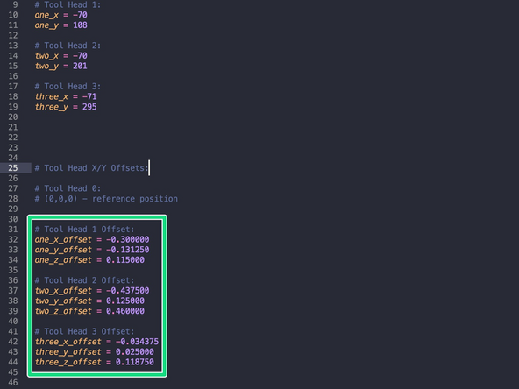Click the '# Tool Head 0:' comment

click(x=68, y=188)
